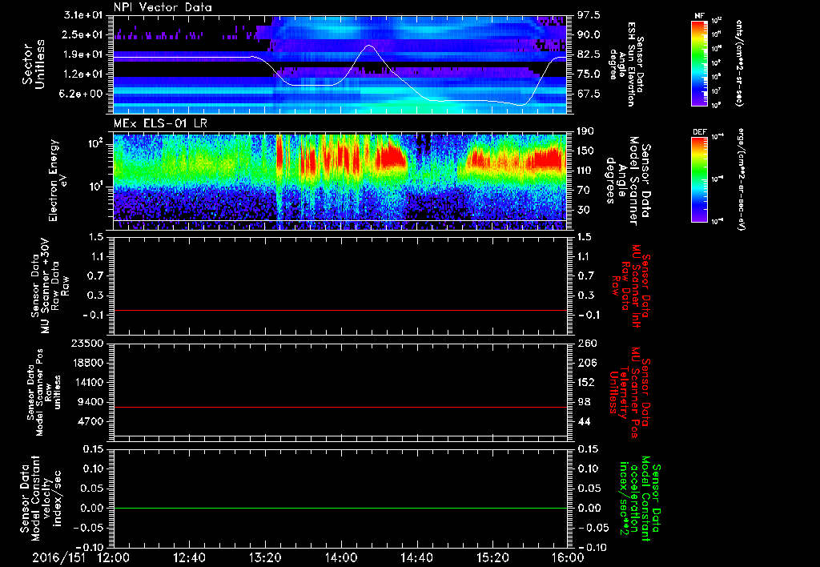Click the 23500 tick label
The width and height of the screenshot is (820, 567).
[x=88, y=343]
